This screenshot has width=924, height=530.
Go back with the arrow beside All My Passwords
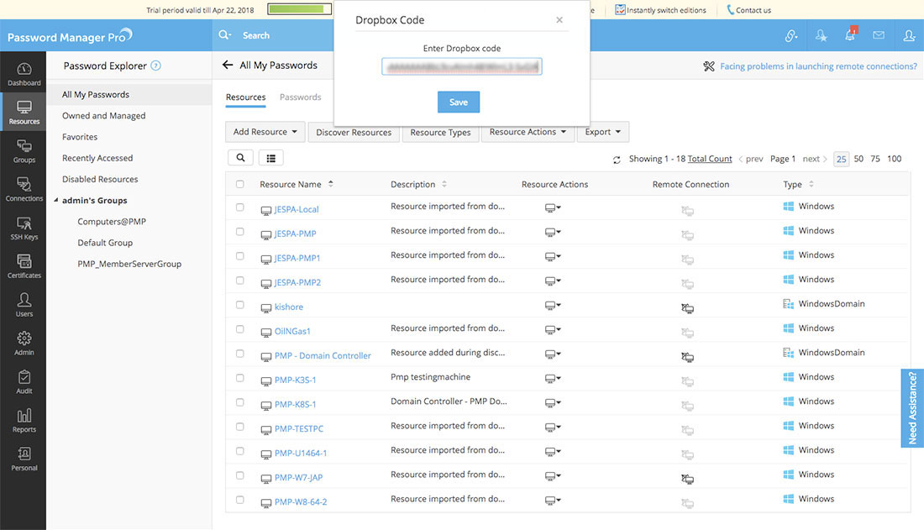pos(228,65)
